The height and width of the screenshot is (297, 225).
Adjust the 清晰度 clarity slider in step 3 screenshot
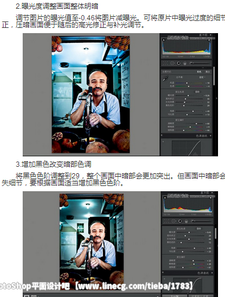click(191, 261)
